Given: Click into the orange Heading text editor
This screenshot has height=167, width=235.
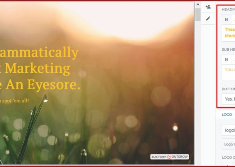Looking at the screenshot, I should point(229,32).
